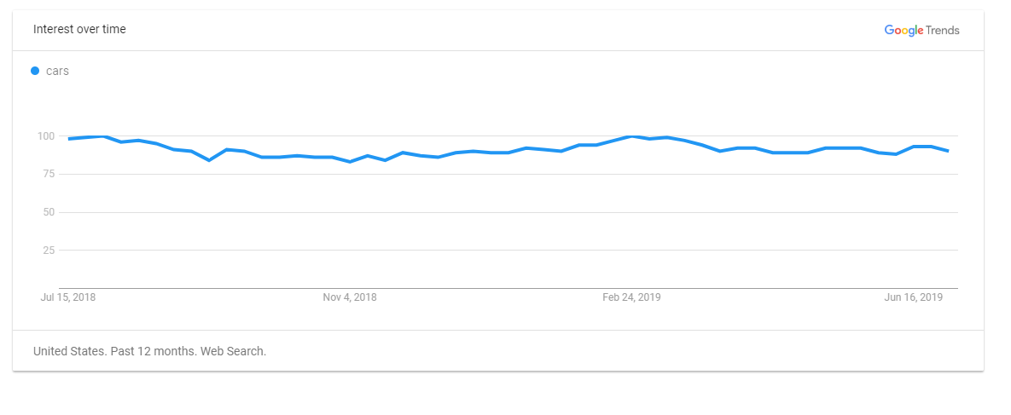Click Past 12 months in the footer
This screenshot has width=1011, height=415.
[x=152, y=352]
